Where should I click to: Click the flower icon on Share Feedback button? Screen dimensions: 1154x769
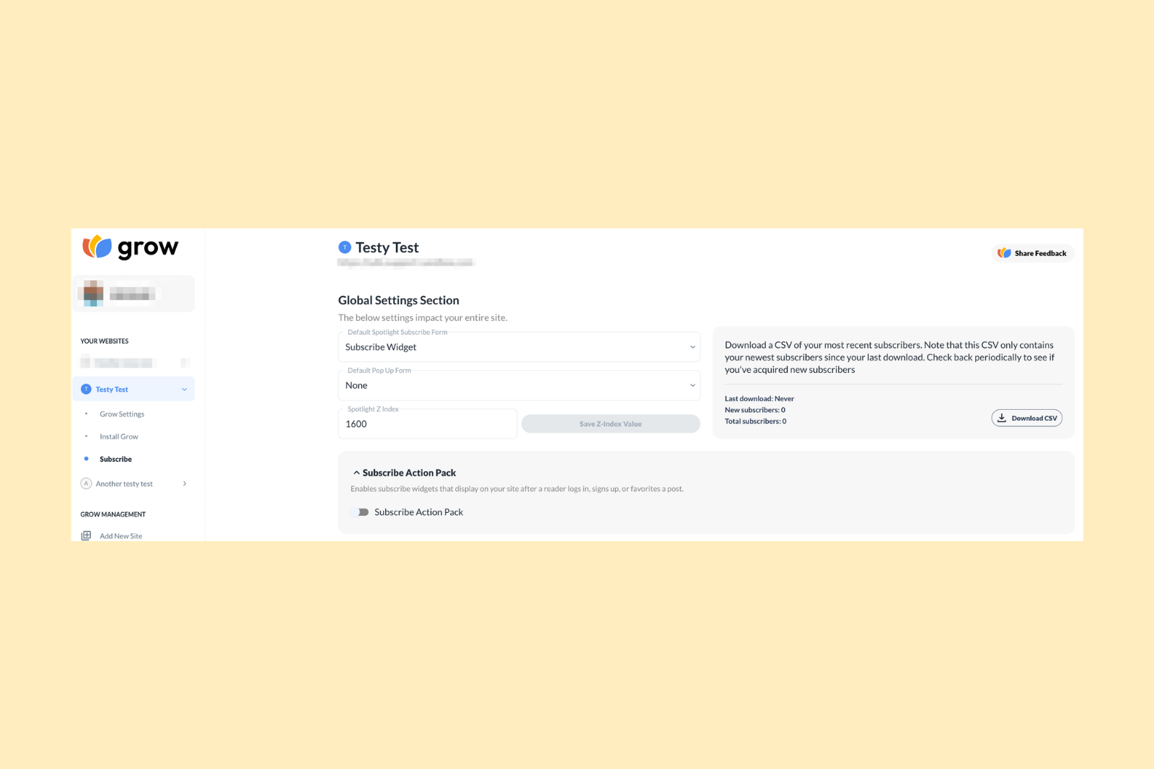[x=1003, y=252]
